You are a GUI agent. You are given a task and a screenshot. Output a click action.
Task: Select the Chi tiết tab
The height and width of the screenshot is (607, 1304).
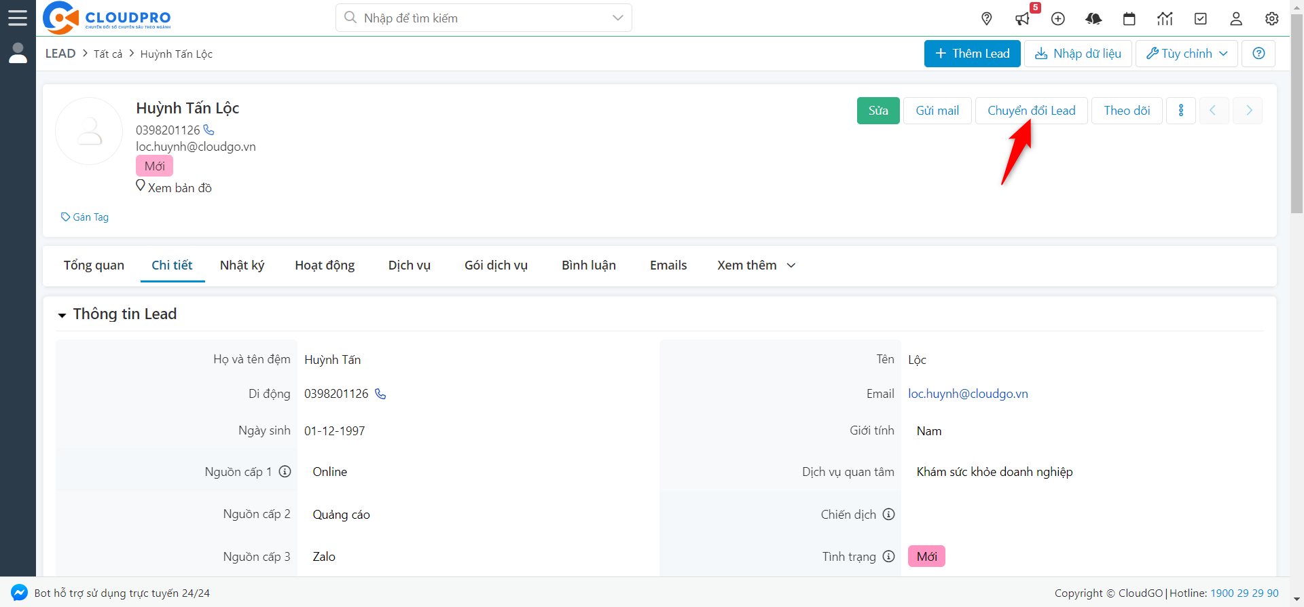[x=172, y=265]
